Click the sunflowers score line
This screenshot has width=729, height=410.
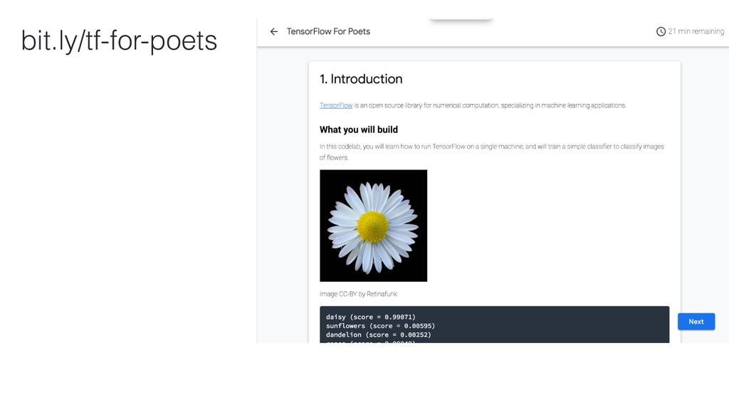click(x=380, y=326)
